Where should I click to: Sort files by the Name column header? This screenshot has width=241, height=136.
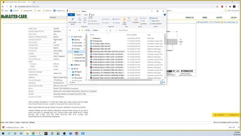click(x=92, y=35)
